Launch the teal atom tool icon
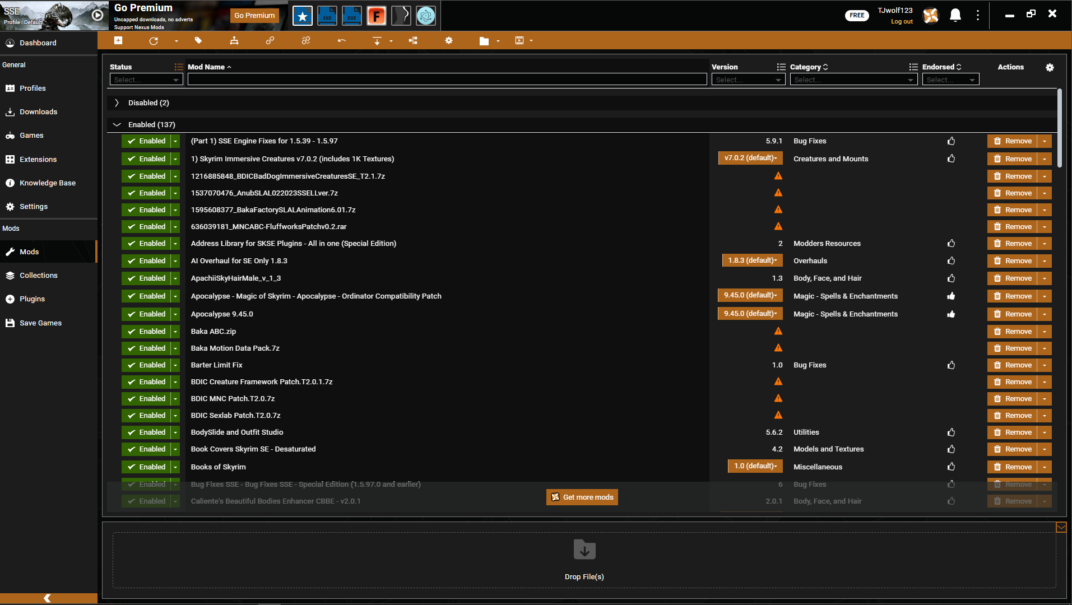The image size is (1072, 605). (x=426, y=16)
